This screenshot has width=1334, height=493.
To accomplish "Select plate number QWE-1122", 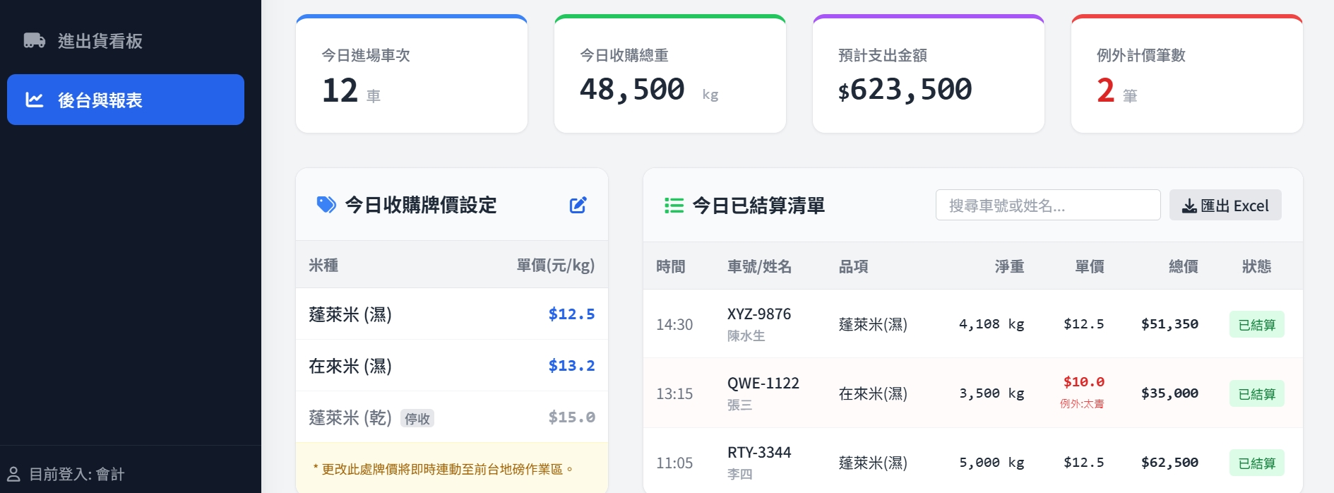I will pyautogui.click(x=763, y=383).
